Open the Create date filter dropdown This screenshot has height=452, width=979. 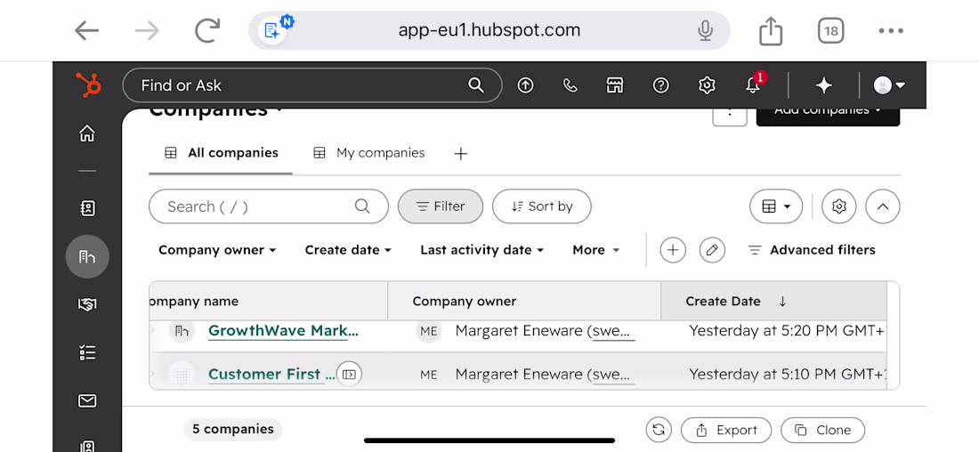pos(348,250)
